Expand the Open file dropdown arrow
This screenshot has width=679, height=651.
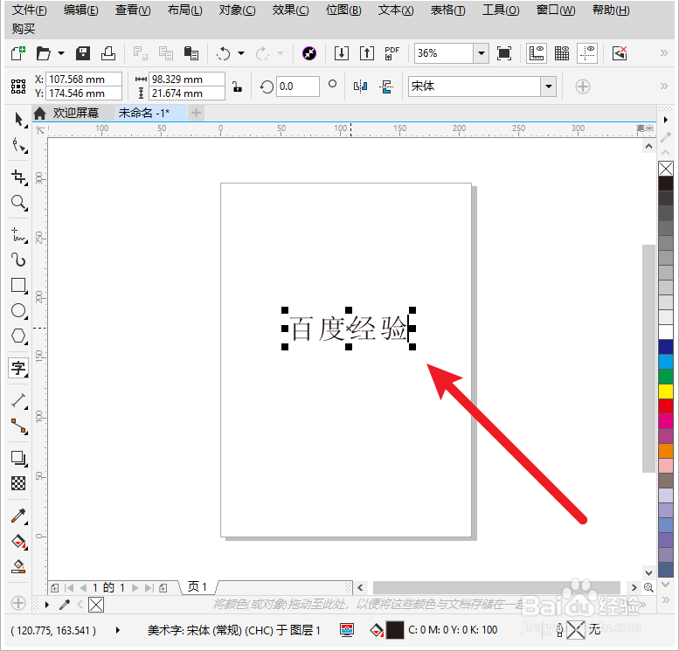61,53
